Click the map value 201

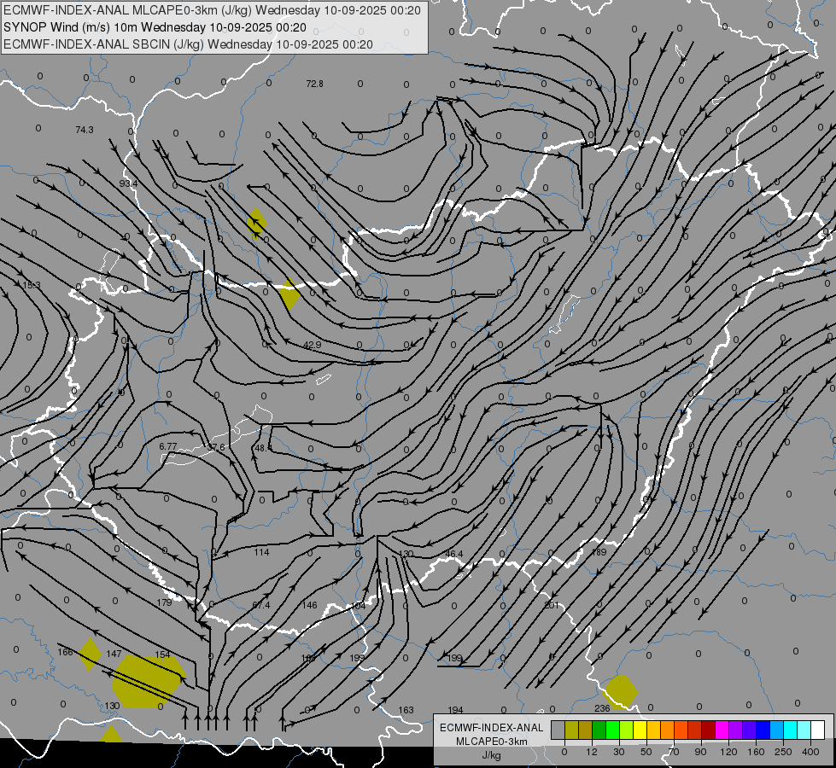(552, 605)
